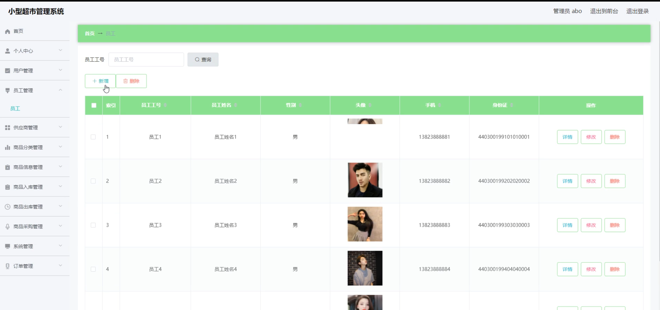Click the monitor icon for 系统管理
660x310 pixels.
pyautogui.click(x=8, y=246)
